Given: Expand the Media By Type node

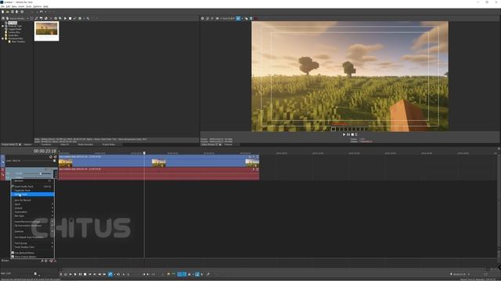Looking at the screenshot, I should pos(3,26).
